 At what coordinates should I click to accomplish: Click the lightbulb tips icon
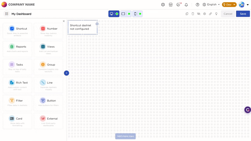216,14
